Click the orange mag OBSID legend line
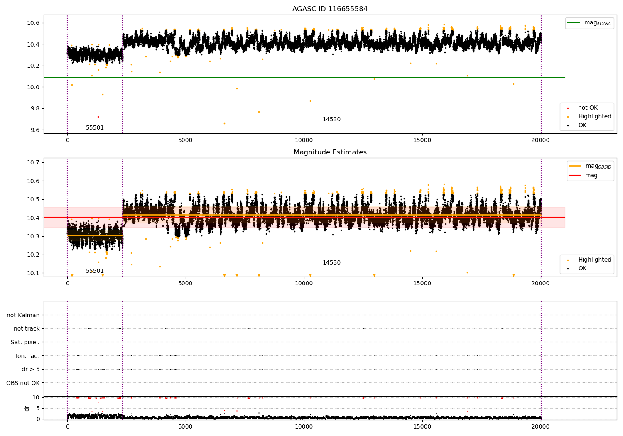The width and height of the screenshot is (623, 436). (x=575, y=166)
